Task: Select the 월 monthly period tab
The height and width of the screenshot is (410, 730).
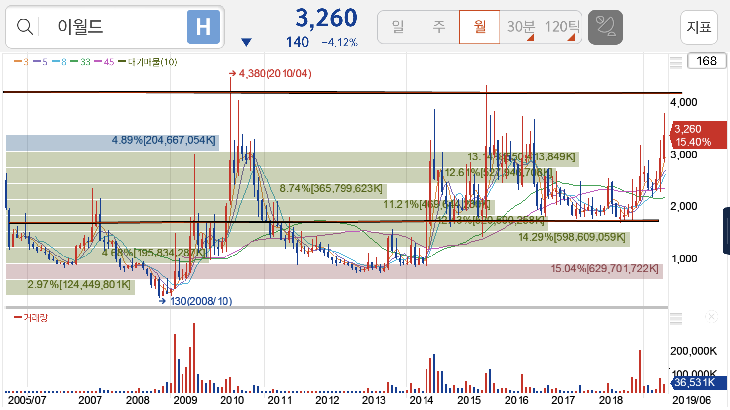Action: [x=479, y=27]
